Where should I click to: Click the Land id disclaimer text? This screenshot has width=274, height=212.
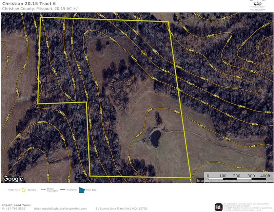tap(248, 207)
